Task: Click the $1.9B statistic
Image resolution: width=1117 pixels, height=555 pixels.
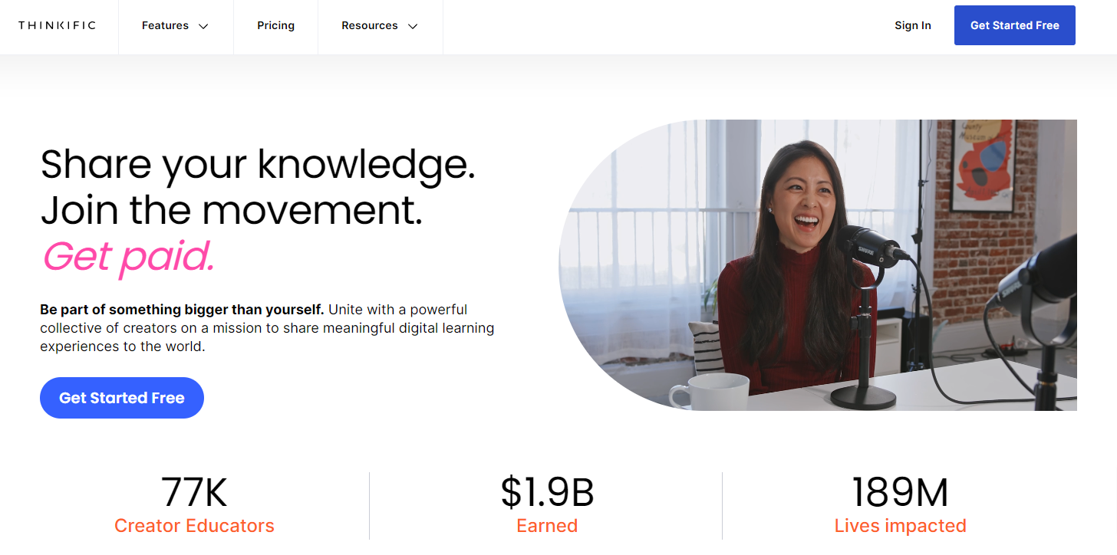Action: [x=547, y=492]
